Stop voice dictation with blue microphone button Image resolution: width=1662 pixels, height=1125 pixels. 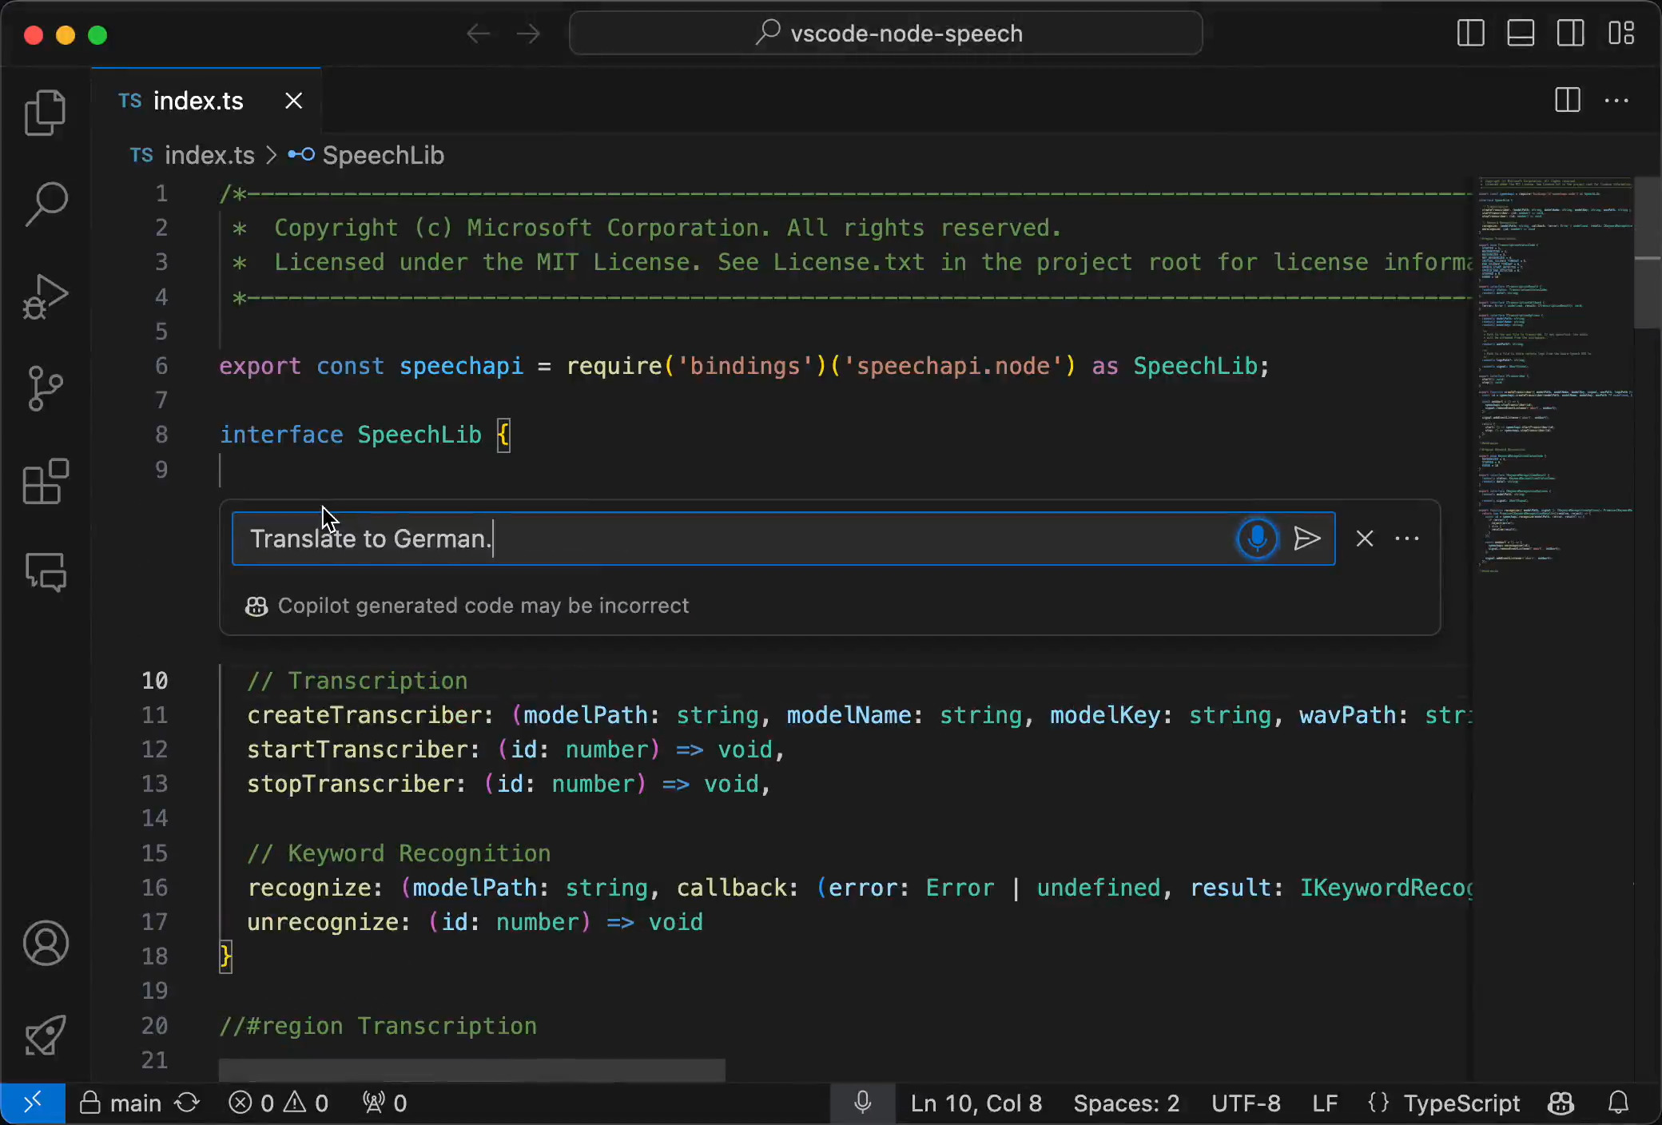1257,539
